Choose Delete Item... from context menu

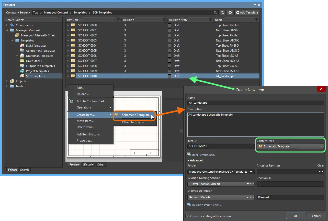[91, 127]
